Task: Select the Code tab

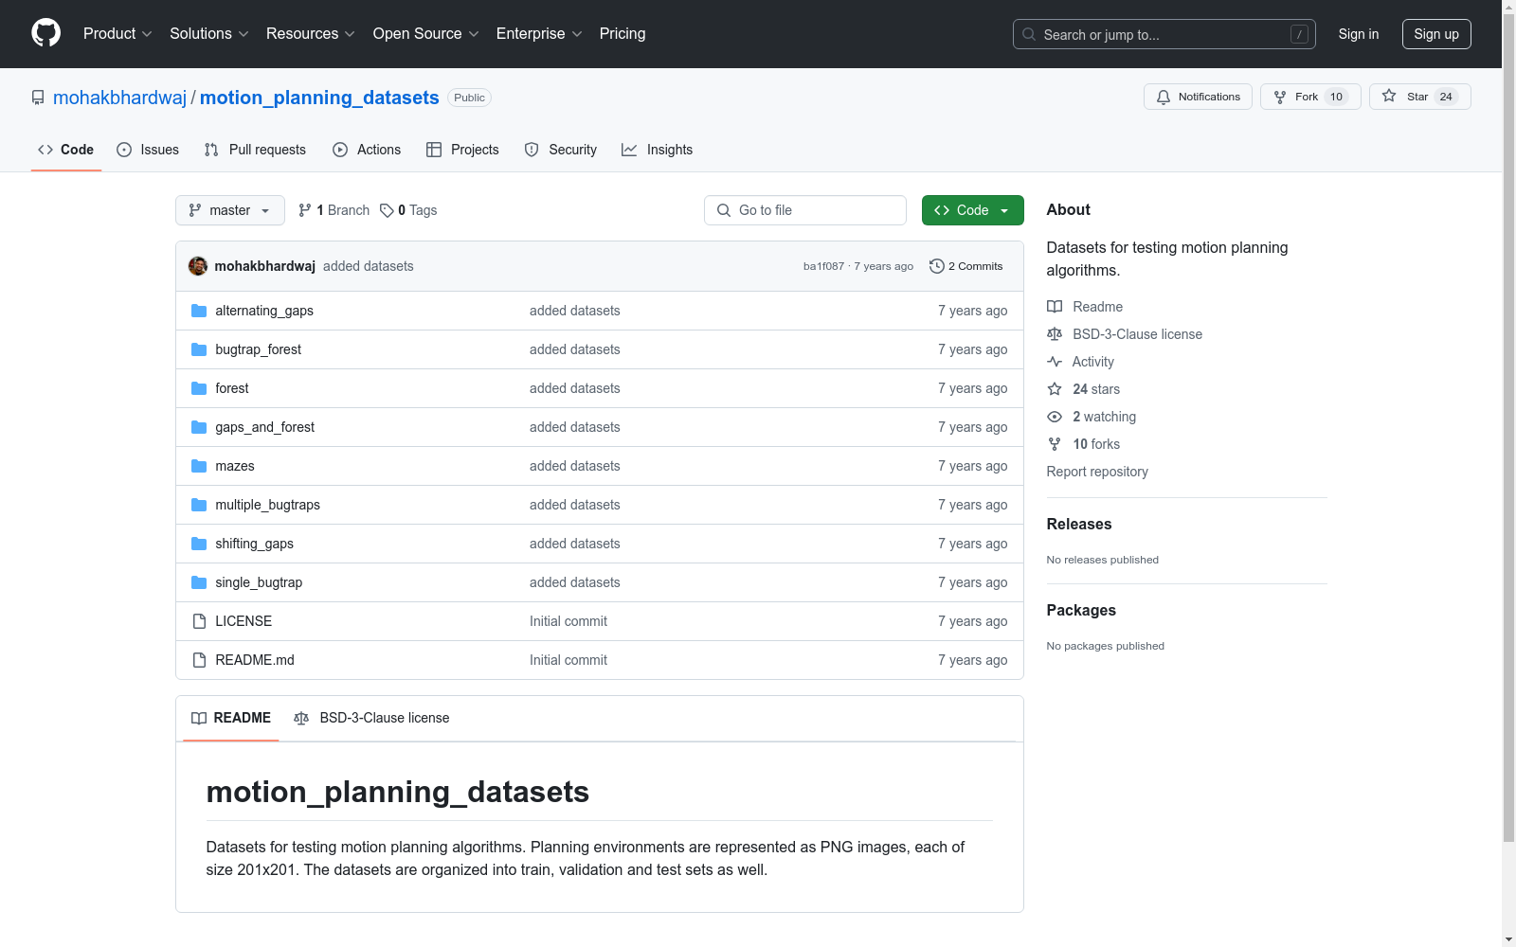Action: pyautogui.click(x=66, y=150)
